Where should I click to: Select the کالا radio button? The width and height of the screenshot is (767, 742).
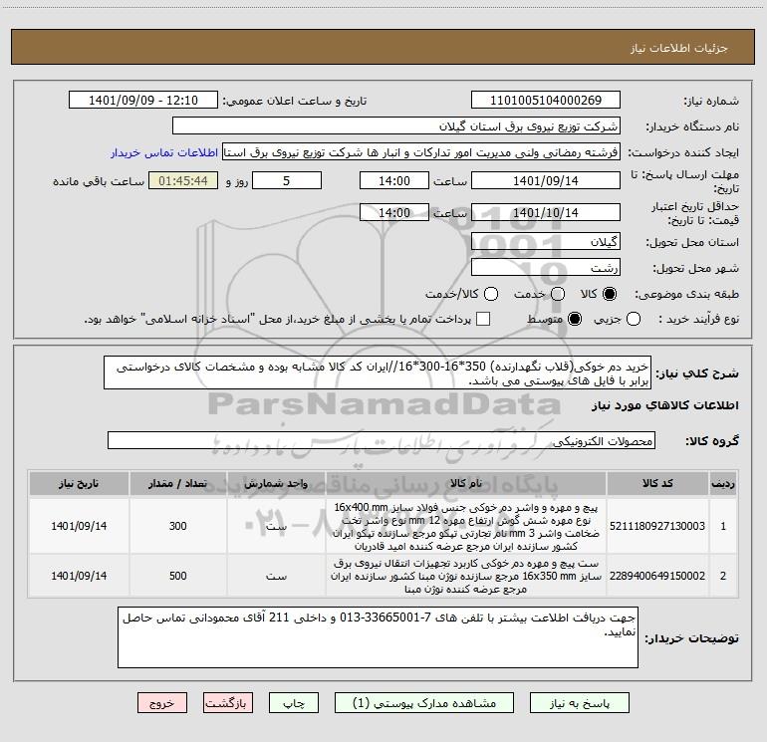610,294
